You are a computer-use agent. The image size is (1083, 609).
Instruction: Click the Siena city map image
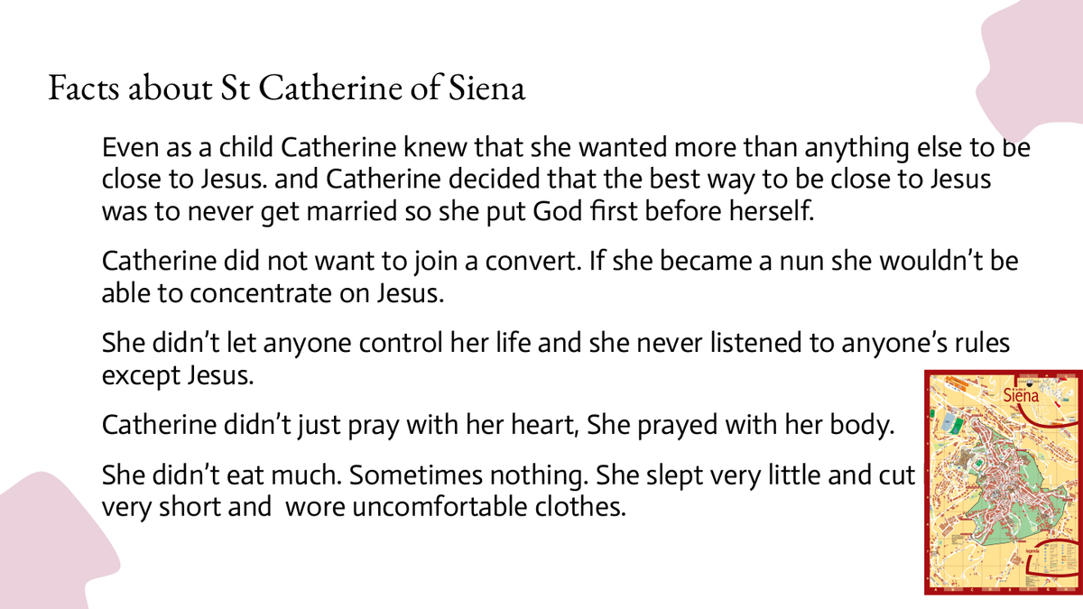pyautogui.click(x=1004, y=482)
